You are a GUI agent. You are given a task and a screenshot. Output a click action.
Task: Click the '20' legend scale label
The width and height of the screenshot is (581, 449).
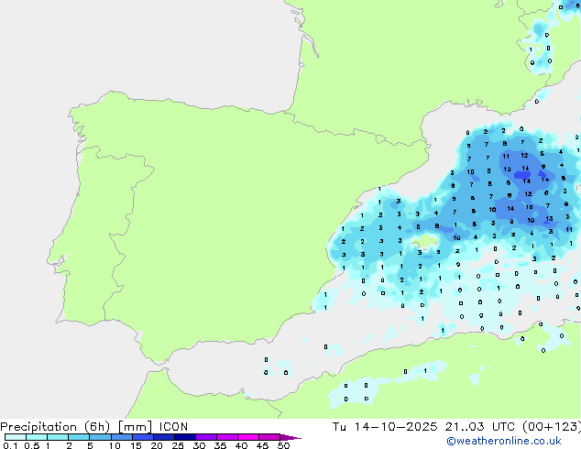click(x=157, y=445)
